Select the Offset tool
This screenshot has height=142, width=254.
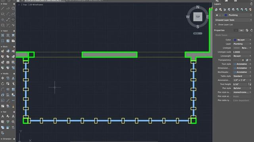(8, 89)
